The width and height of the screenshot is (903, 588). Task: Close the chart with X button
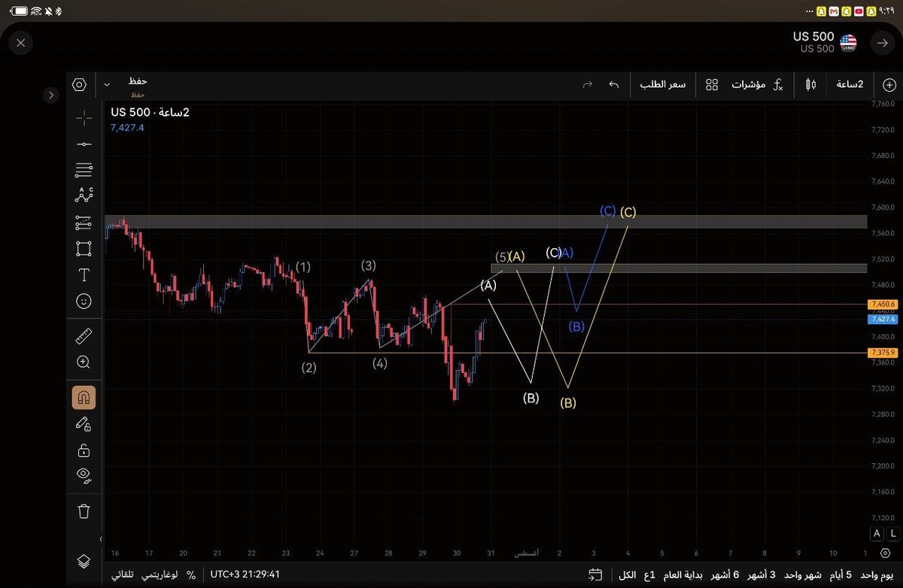click(20, 43)
